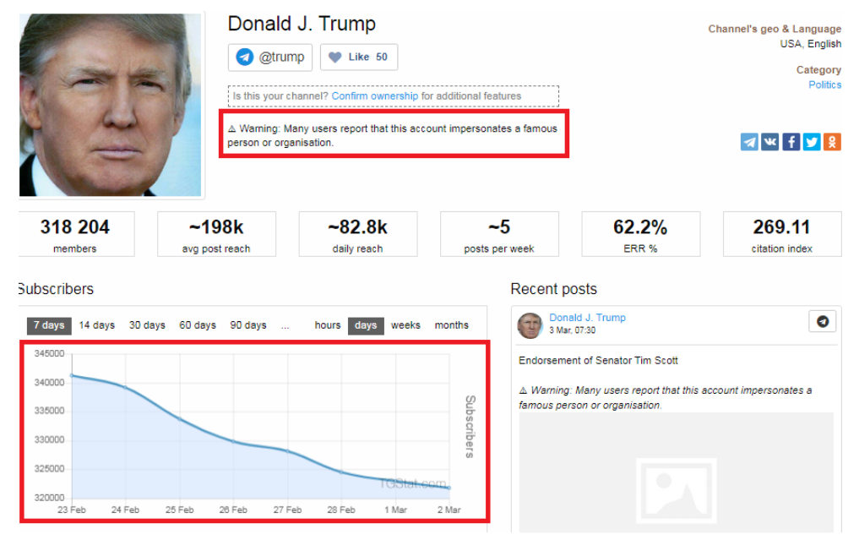This screenshot has height=540, width=859.
Task: Select the 30 days range
Action: pos(147,325)
